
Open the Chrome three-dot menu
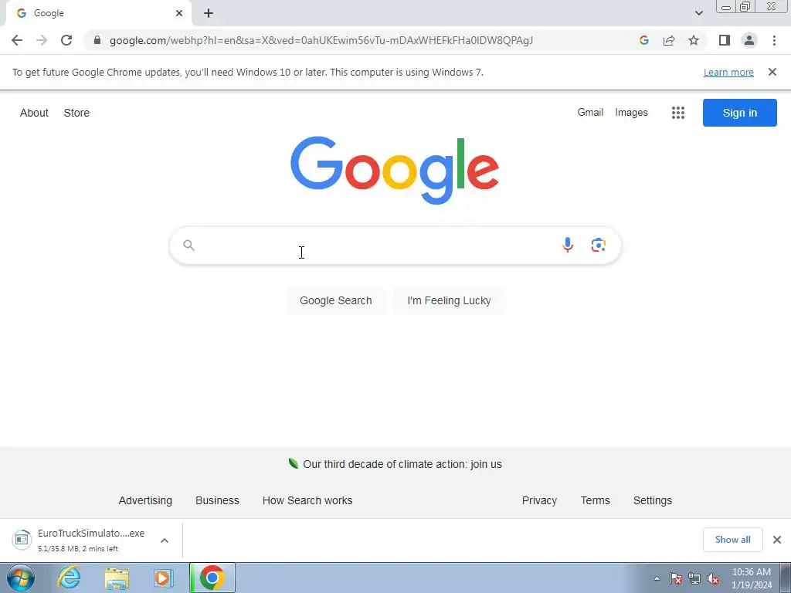pos(774,40)
